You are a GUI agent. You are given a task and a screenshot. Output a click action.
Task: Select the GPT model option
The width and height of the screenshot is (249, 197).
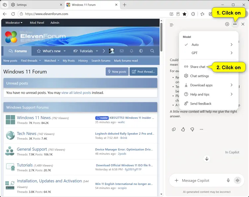click(x=195, y=53)
